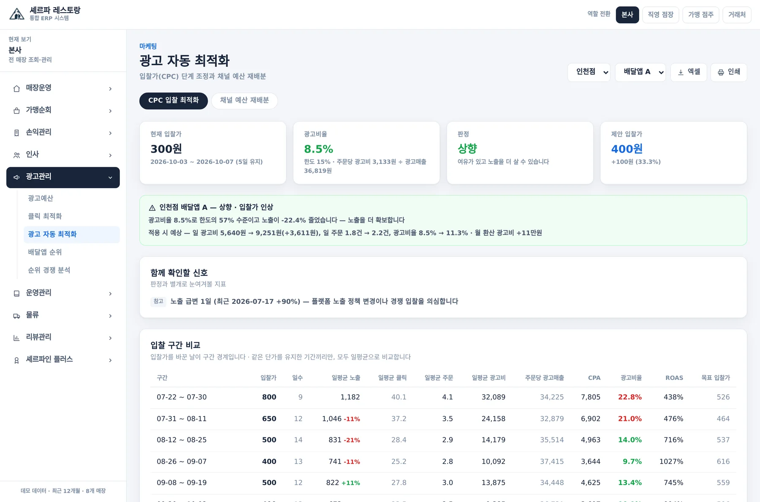Click the 07-22 ~ 07-30 period row
The height and width of the screenshot is (502, 760).
443,398
